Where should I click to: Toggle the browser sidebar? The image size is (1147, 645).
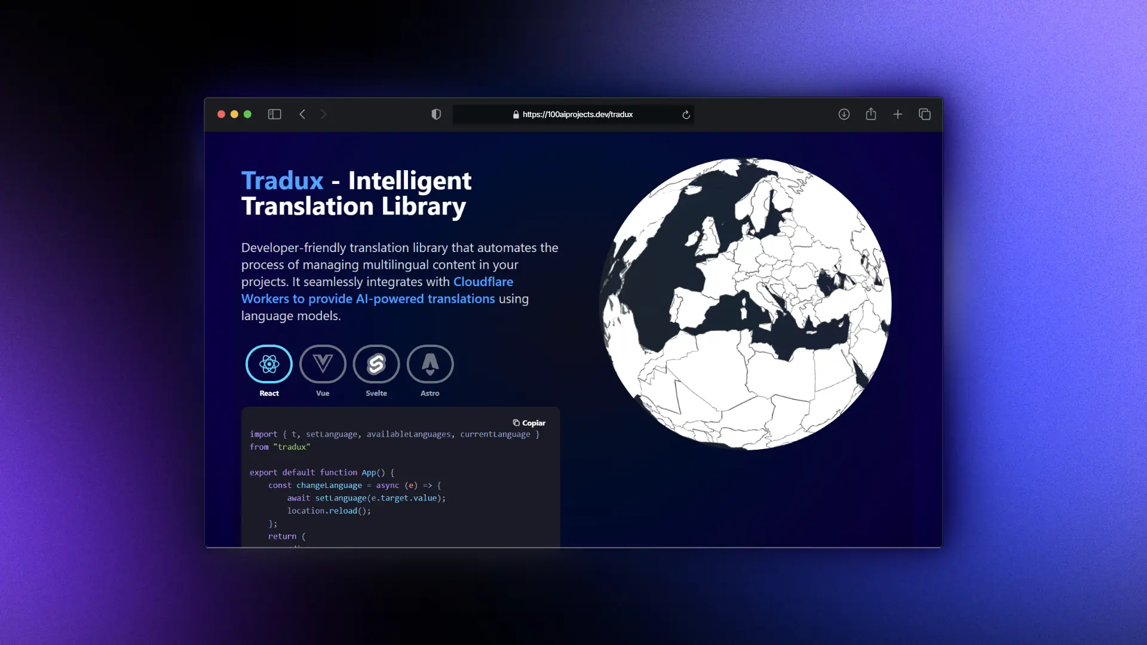pos(275,114)
